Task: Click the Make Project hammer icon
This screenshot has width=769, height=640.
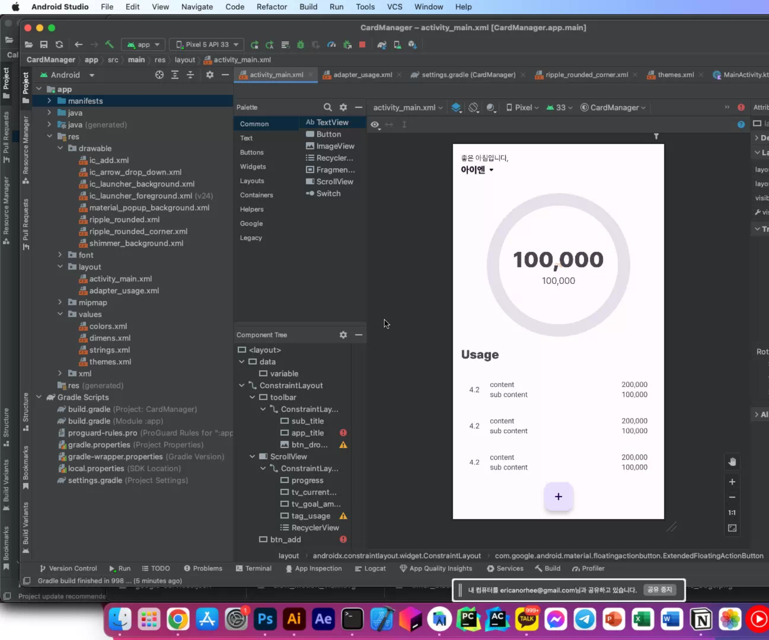Action: [109, 45]
